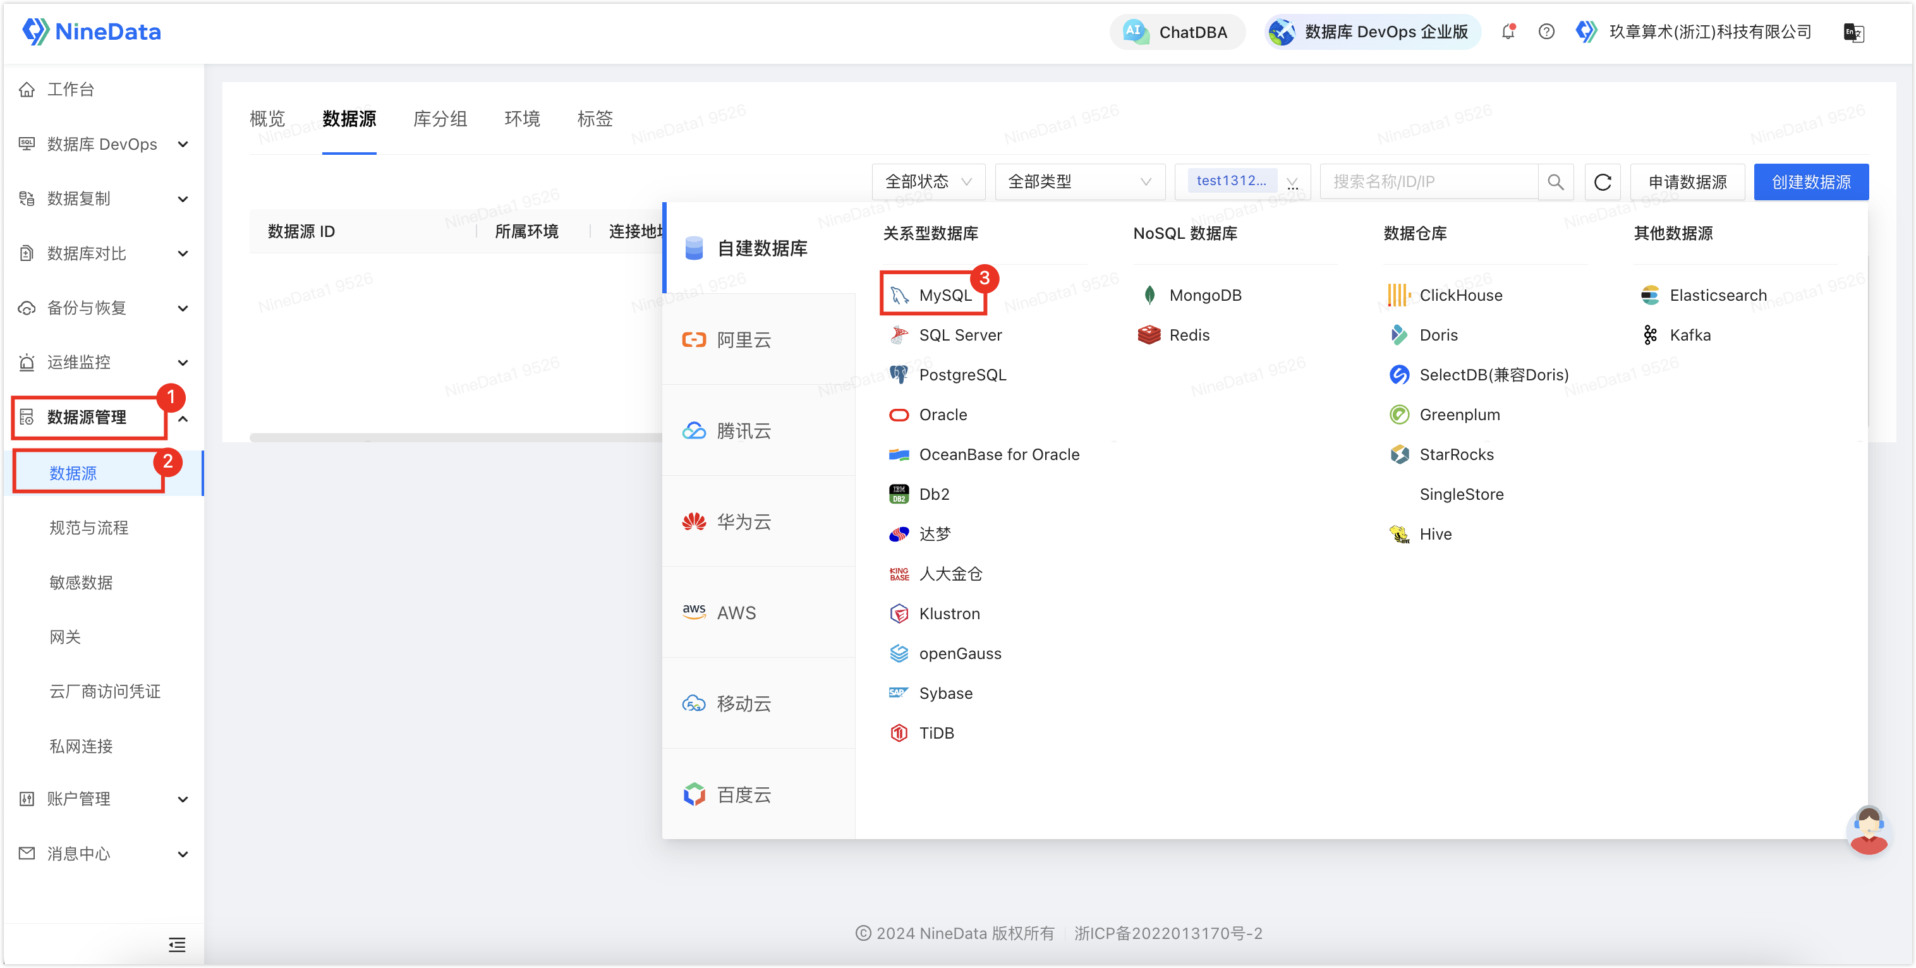The image size is (1916, 968).
Task: Choose Redis datasource type
Action: pyautogui.click(x=1175, y=334)
